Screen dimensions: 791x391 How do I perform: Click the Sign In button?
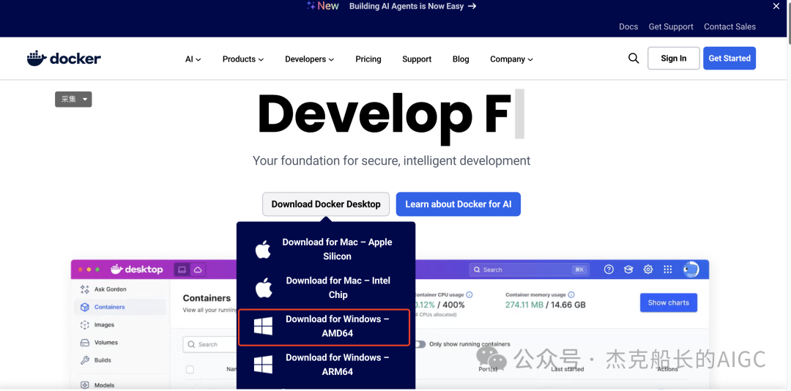click(x=674, y=58)
